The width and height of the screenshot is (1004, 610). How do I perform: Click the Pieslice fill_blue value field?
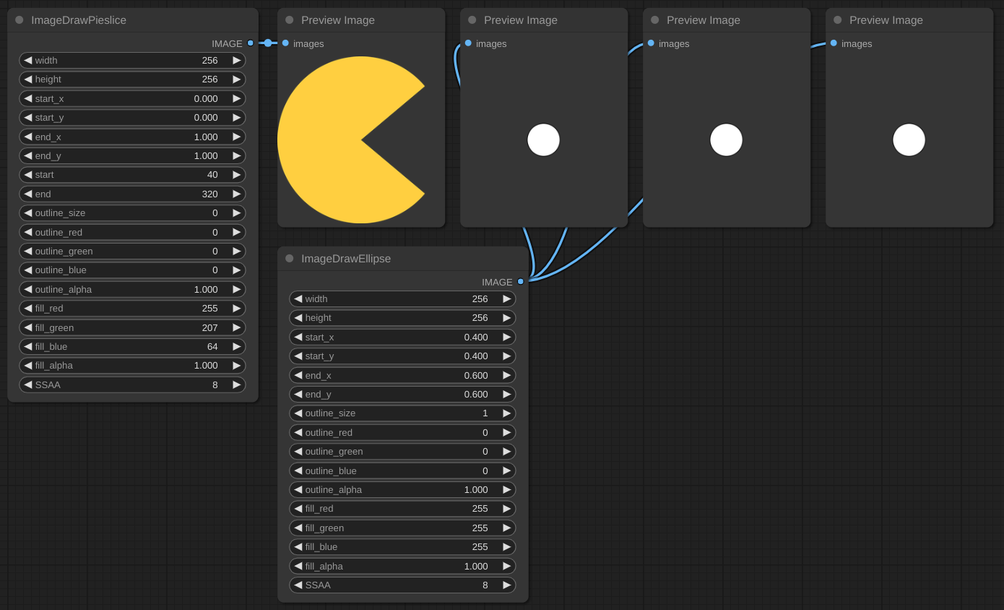(133, 347)
